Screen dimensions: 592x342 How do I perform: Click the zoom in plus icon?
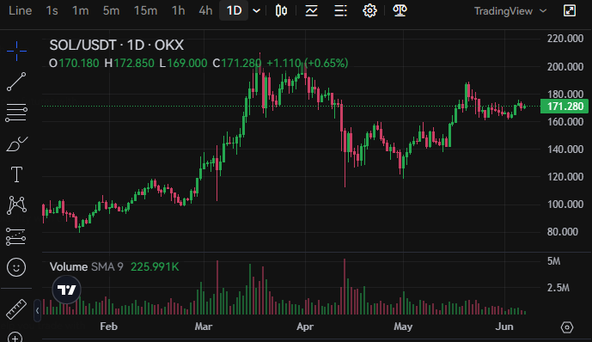(x=15, y=338)
